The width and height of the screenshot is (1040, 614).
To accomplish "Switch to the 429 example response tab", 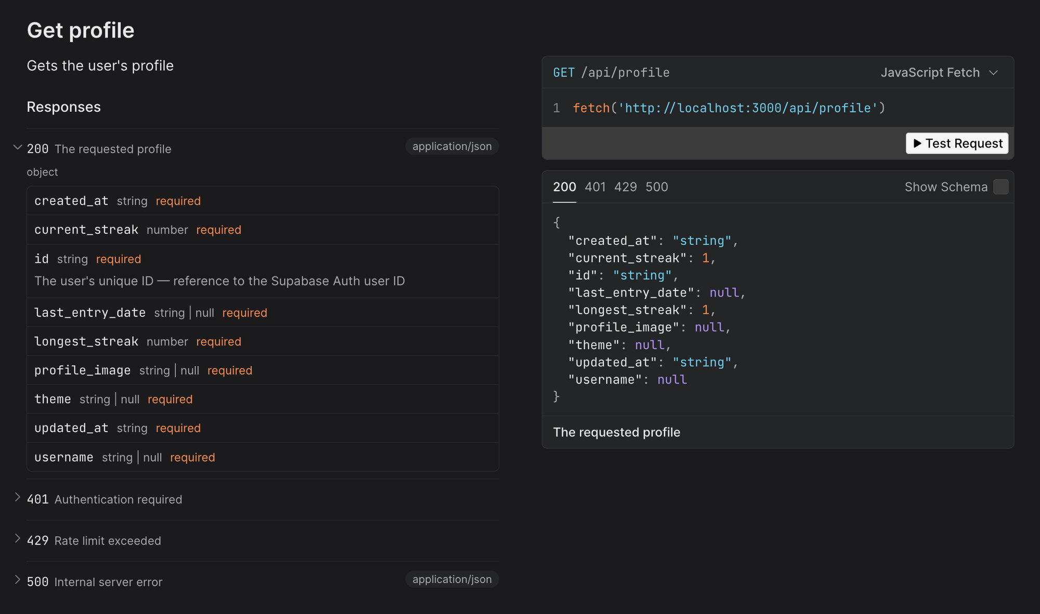I will tap(626, 187).
